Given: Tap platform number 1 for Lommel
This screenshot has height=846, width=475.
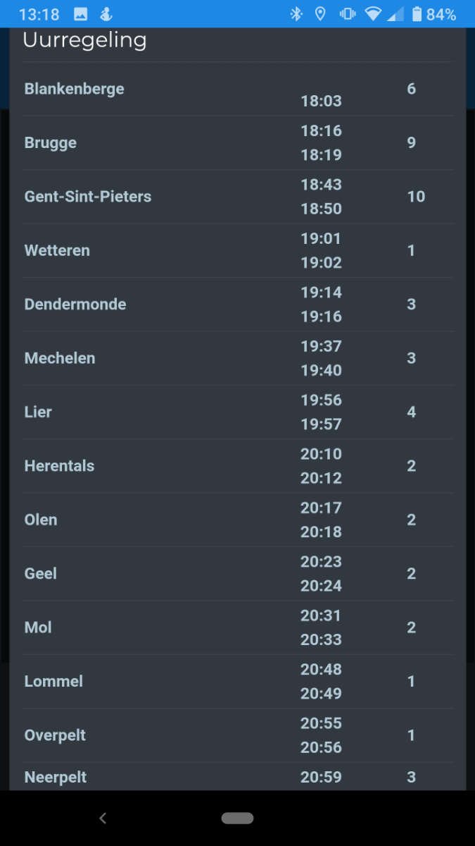Looking at the screenshot, I should (x=411, y=682).
